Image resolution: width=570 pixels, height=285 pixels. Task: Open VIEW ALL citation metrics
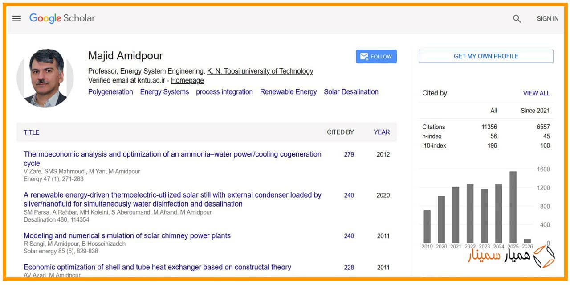point(536,93)
